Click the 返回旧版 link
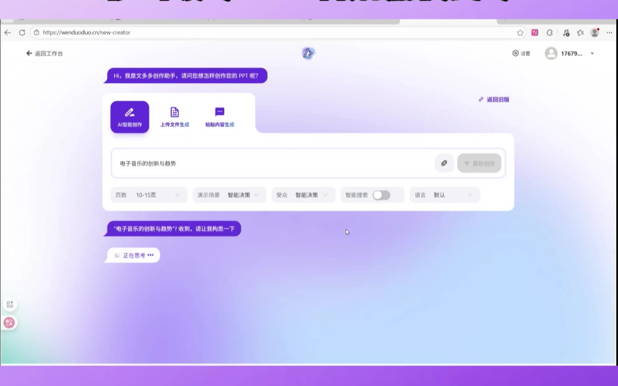Image resolution: width=618 pixels, height=386 pixels. point(494,100)
